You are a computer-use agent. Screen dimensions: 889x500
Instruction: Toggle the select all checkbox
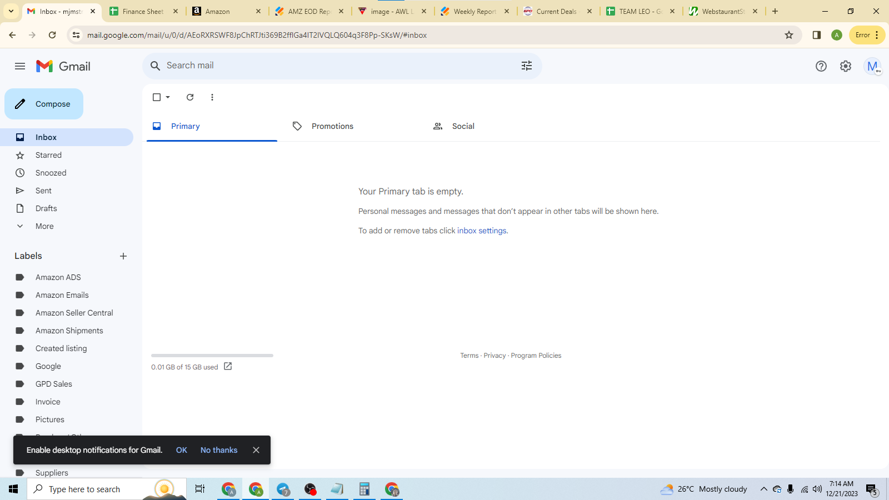click(157, 97)
